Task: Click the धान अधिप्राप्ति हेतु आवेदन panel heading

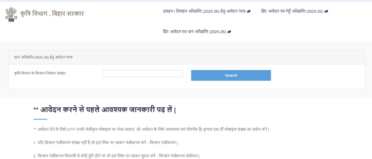Action: pos(43,57)
